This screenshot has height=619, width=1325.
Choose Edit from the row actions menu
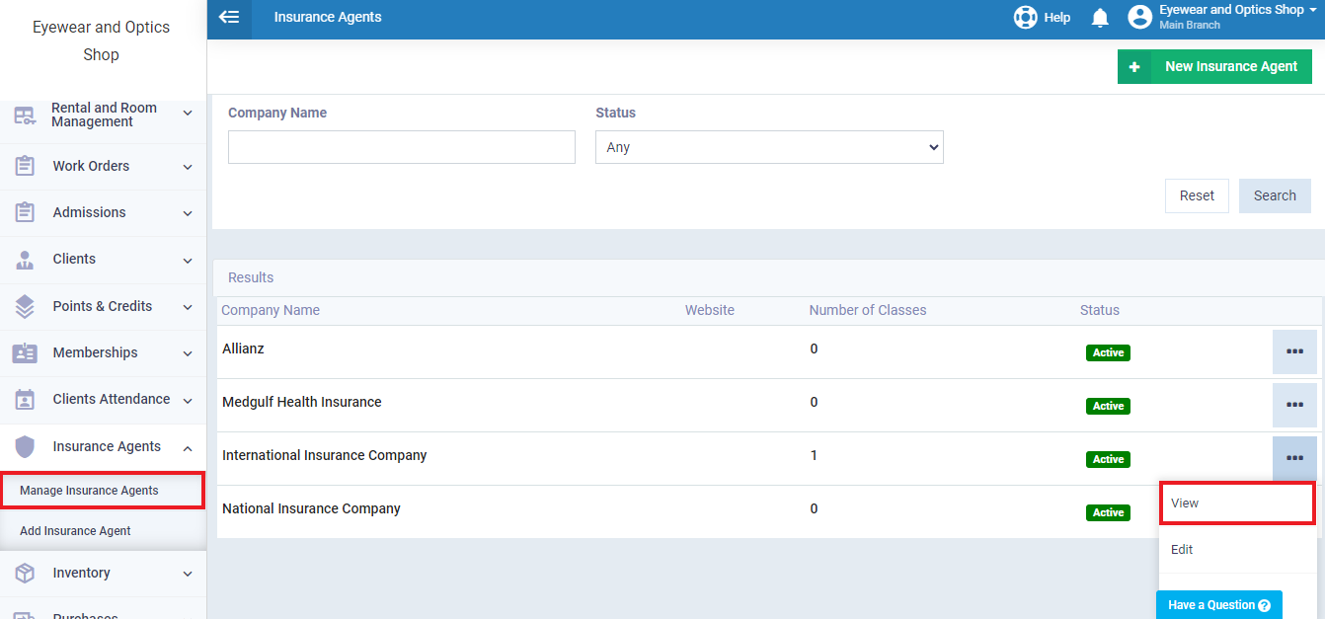click(x=1237, y=550)
